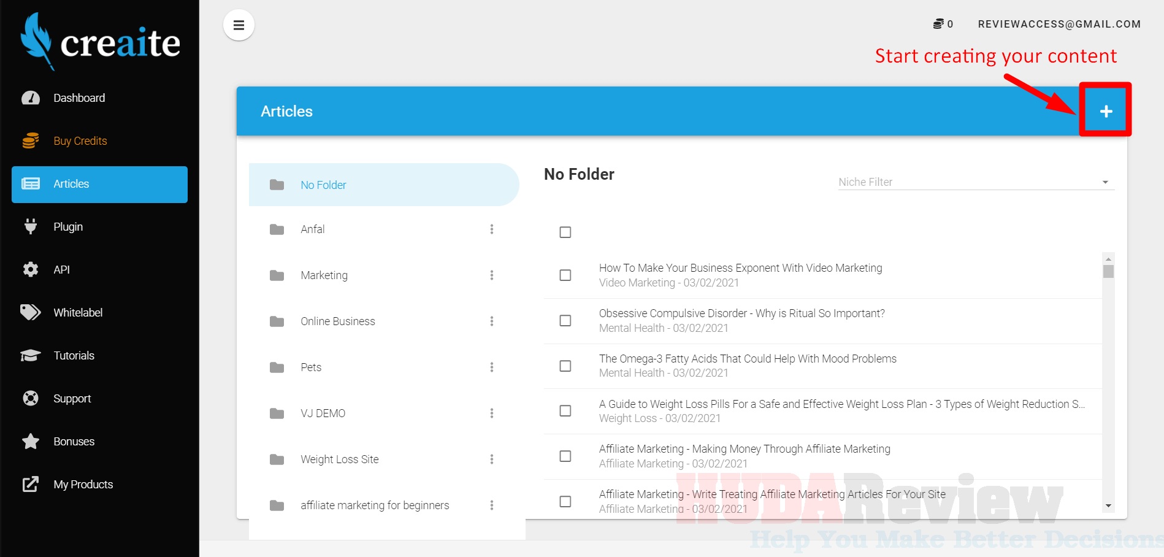Screen dimensions: 1164x557
Task: Open the Marketing folder options menu
Action: tap(492, 275)
